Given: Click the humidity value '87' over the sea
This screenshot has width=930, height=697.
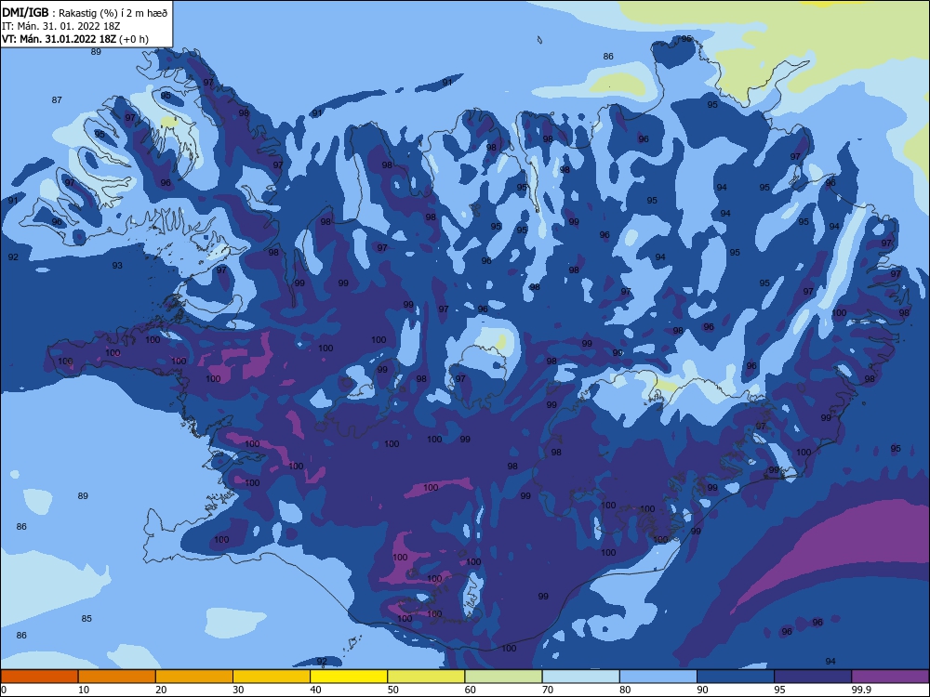Looking at the screenshot, I should tap(57, 100).
